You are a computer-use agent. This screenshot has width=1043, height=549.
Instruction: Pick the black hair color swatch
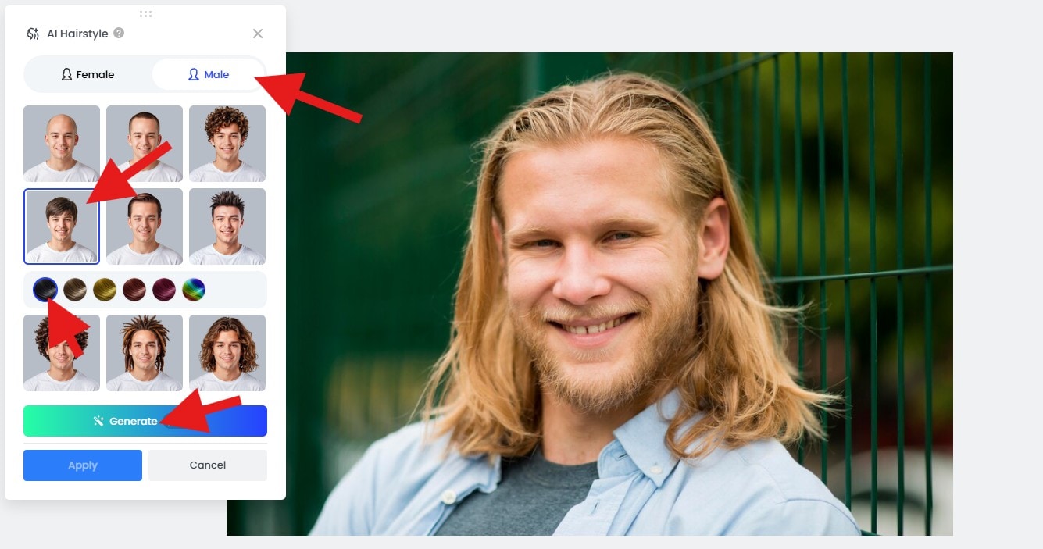pyautogui.click(x=45, y=291)
